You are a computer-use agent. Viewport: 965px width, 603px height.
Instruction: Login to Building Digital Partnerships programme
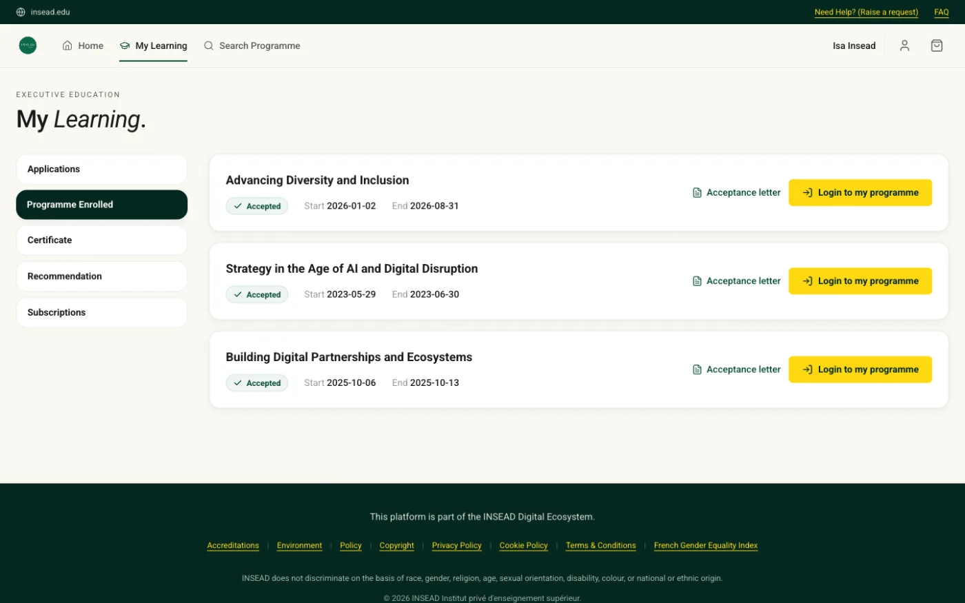click(x=860, y=369)
